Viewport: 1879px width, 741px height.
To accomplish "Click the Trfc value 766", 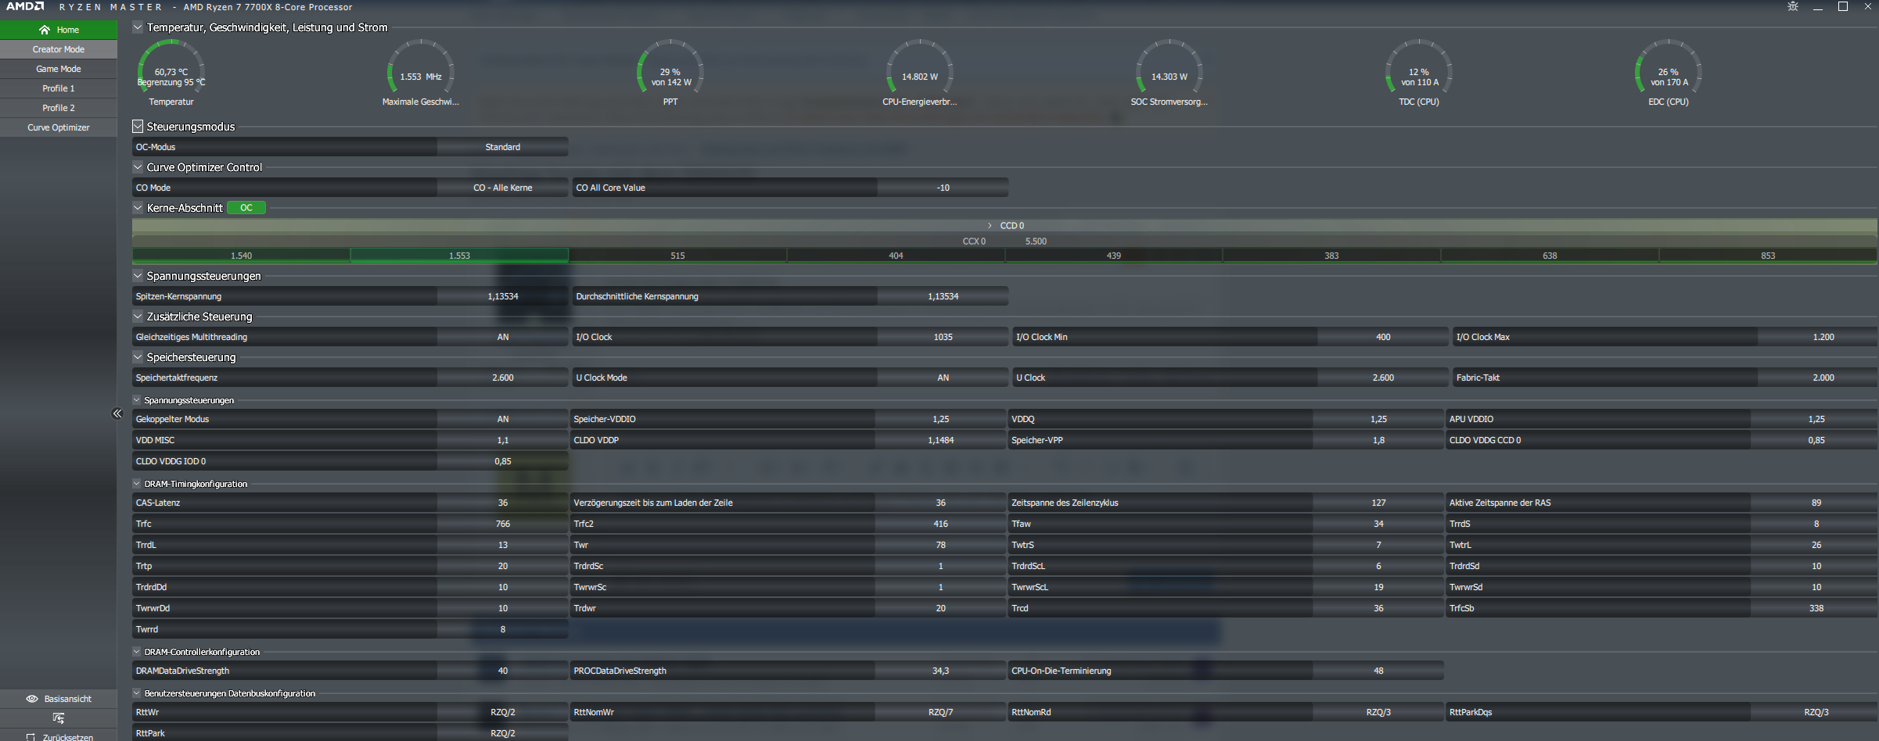I will [503, 524].
